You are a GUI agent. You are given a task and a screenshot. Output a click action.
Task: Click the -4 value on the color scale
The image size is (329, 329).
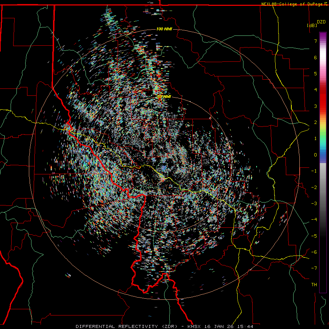[x=314, y=220]
